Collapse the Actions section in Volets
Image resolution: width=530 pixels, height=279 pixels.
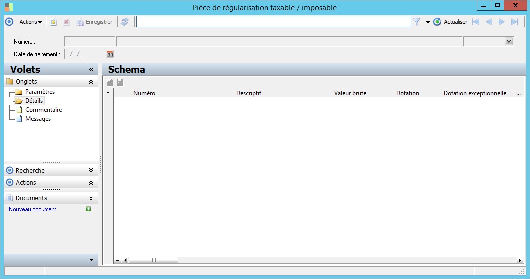pos(91,183)
